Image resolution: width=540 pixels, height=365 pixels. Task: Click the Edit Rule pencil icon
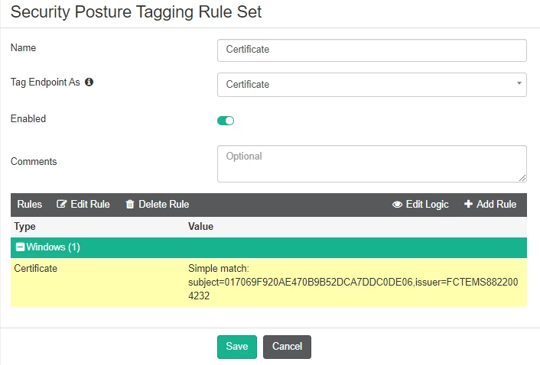tap(61, 204)
